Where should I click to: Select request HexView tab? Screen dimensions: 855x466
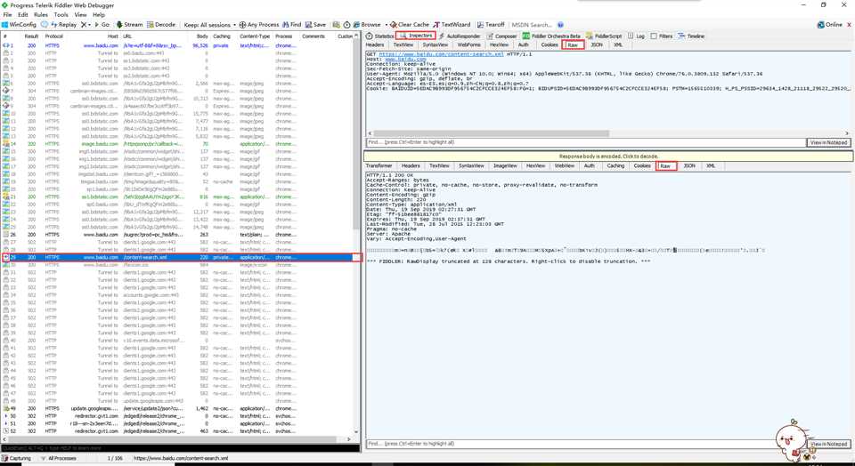click(499, 44)
